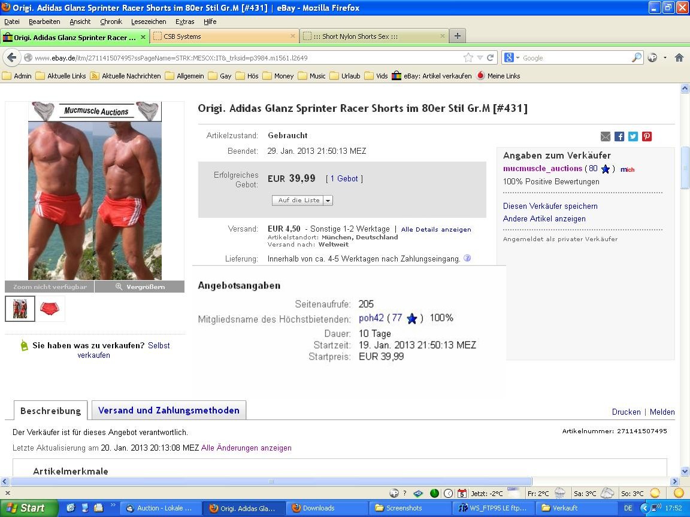
Task: Switch to 'Versand und Zahlungsmethoden' tab
Action: click(168, 410)
